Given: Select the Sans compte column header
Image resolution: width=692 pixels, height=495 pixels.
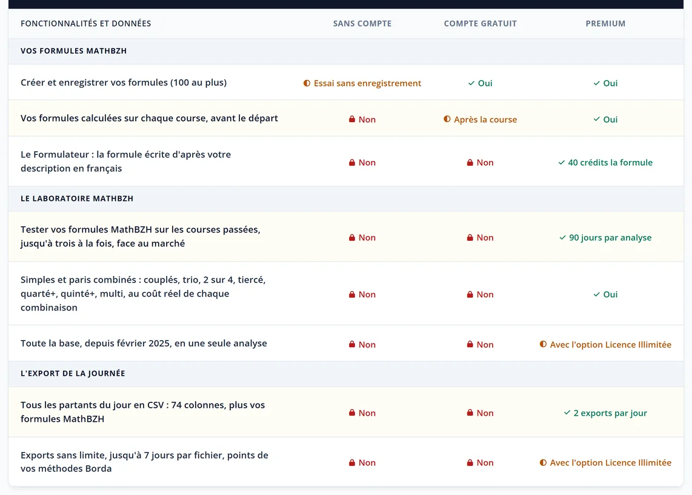Looking at the screenshot, I should (362, 24).
